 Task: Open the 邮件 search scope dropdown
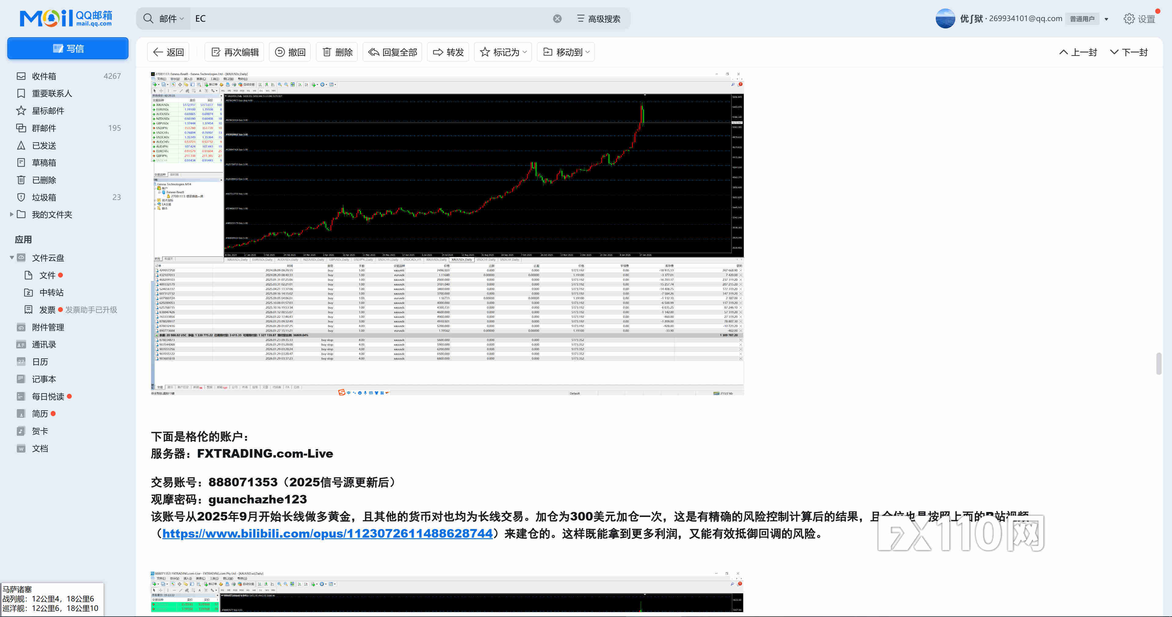coord(172,19)
